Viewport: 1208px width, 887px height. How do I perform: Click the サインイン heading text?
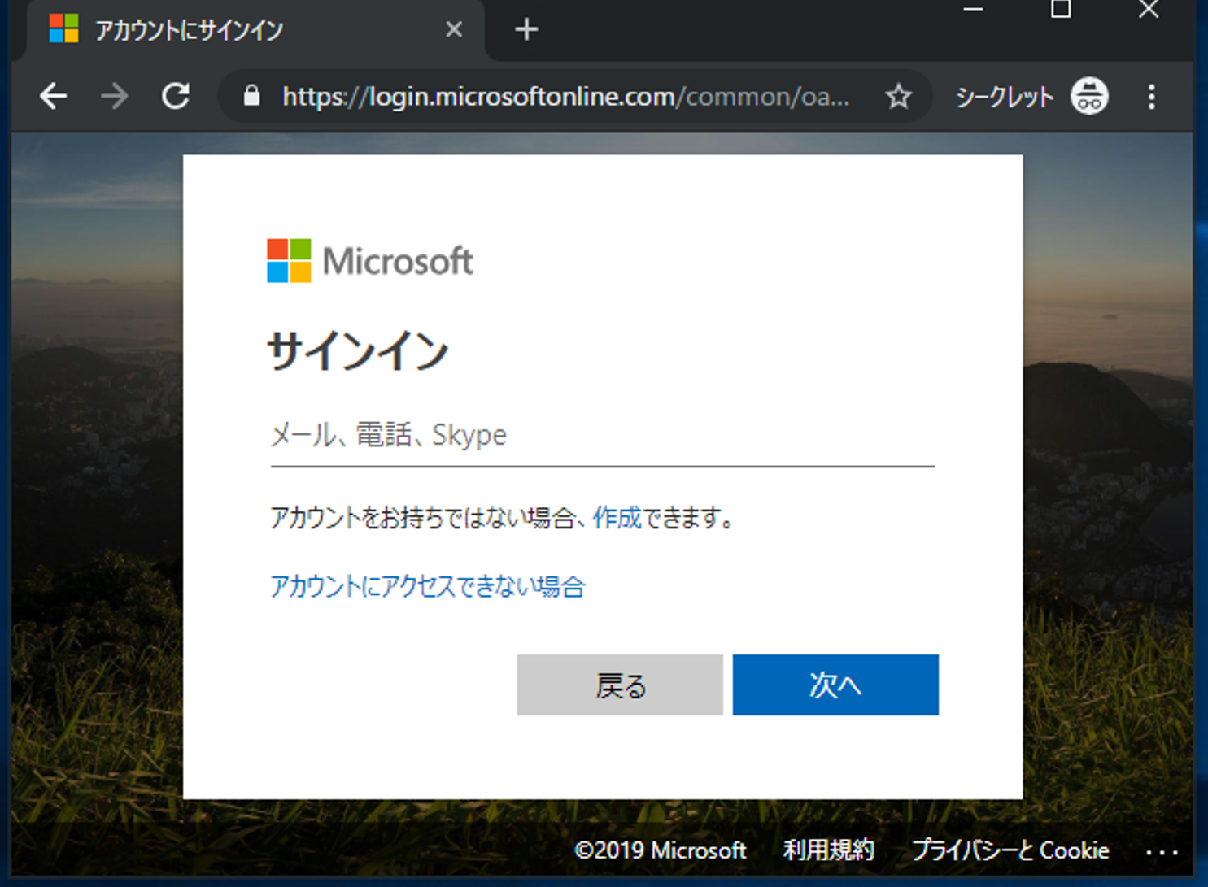(358, 351)
